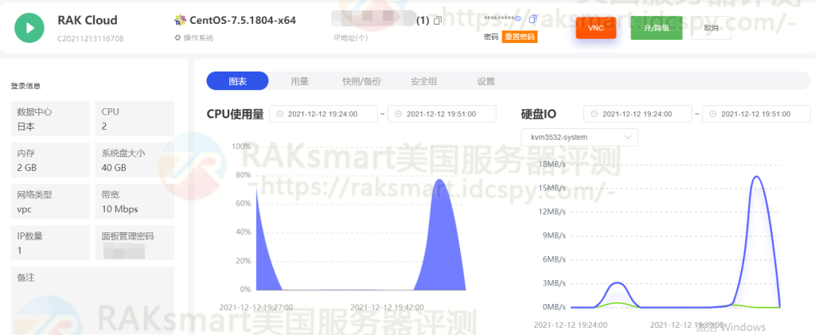Click clock icon in CPU end time field
Viewport: 815px width, 335px height.
point(399,115)
